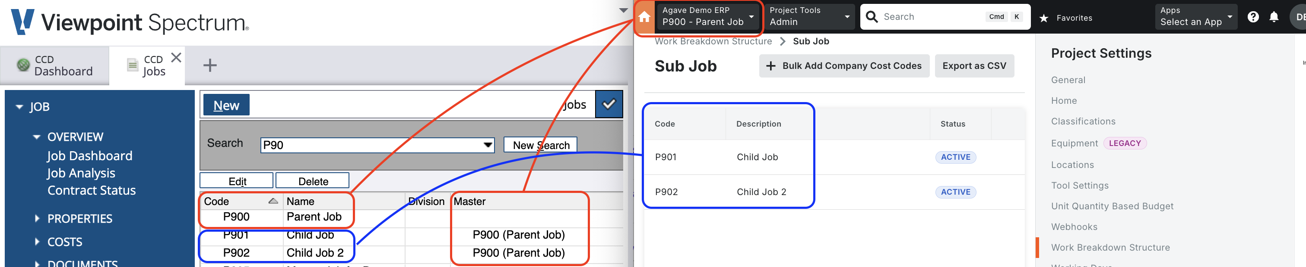The width and height of the screenshot is (1306, 267).
Task: Collapse the JOB tree section
Action: click(x=19, y=107)
